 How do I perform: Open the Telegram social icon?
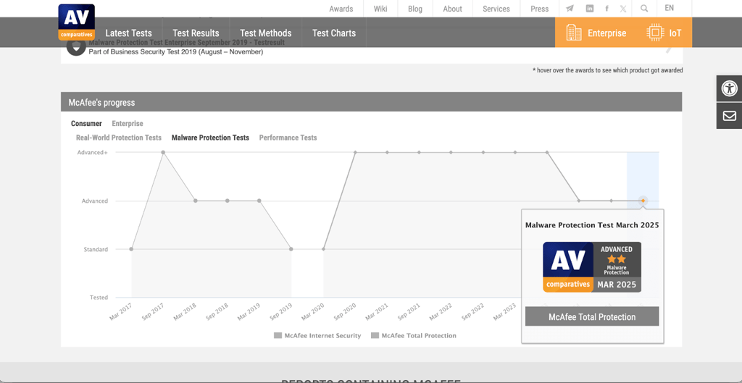570,9
